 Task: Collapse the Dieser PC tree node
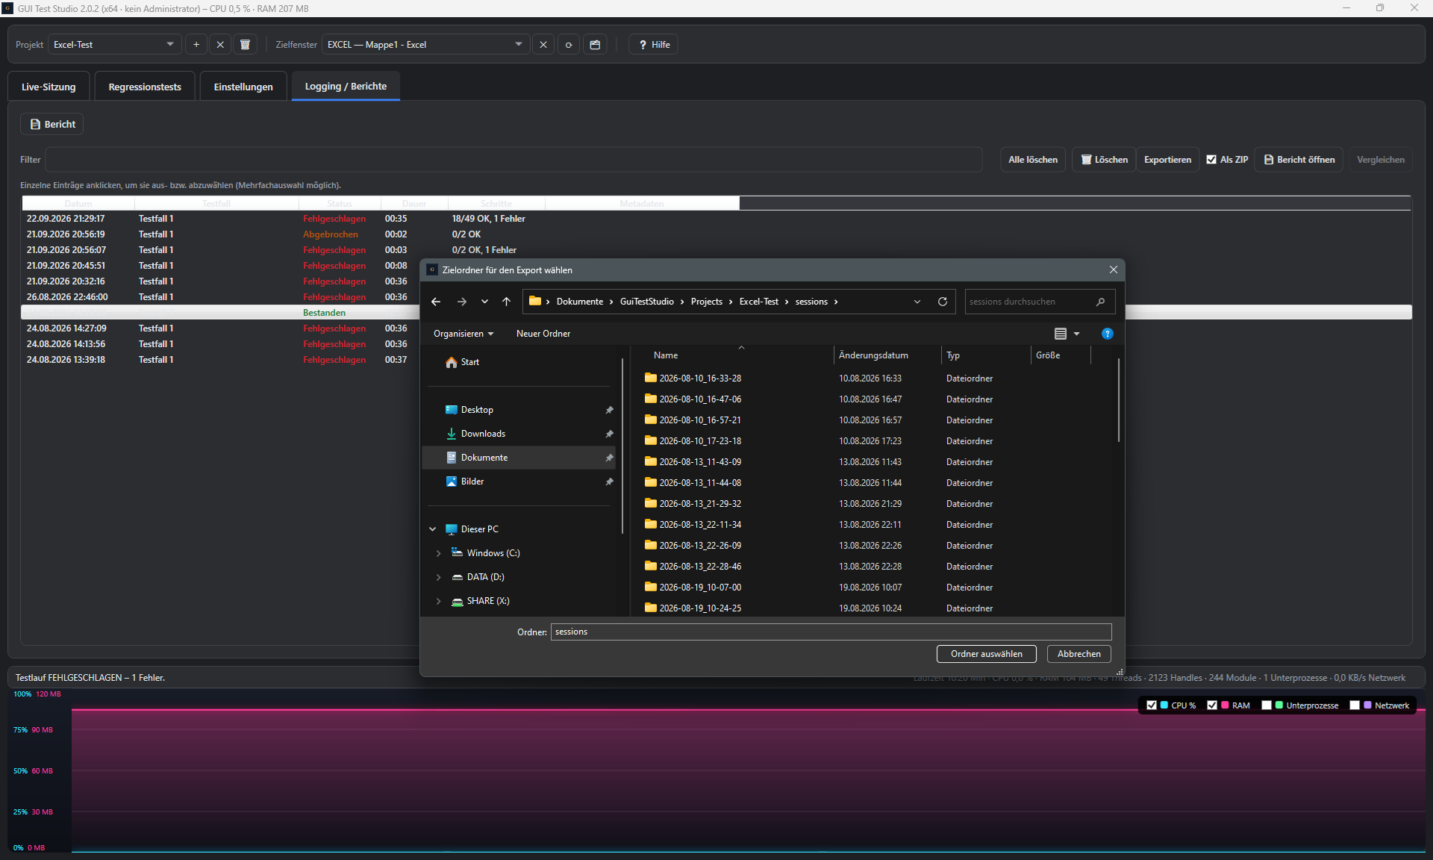432,529
